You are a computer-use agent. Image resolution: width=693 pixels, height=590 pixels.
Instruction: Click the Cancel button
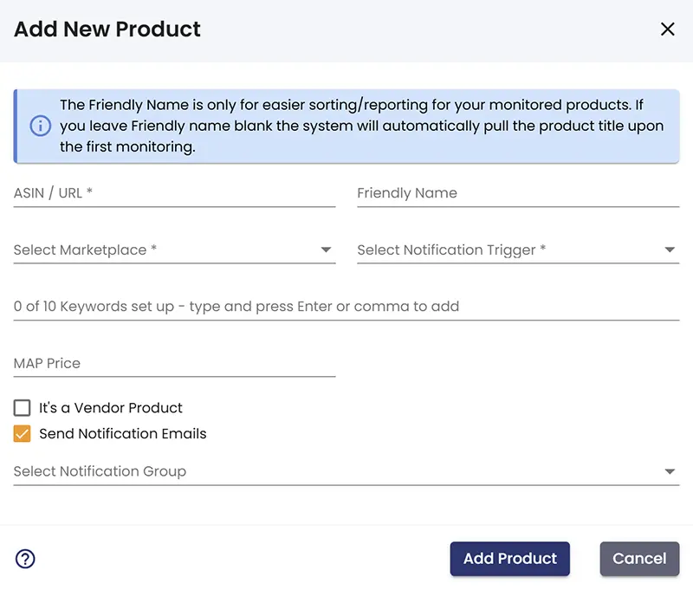pos(639,559)
